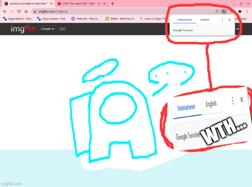The image size is (252, 187).
Task: Select English tab in translate popup
Action: pos(205,20)
